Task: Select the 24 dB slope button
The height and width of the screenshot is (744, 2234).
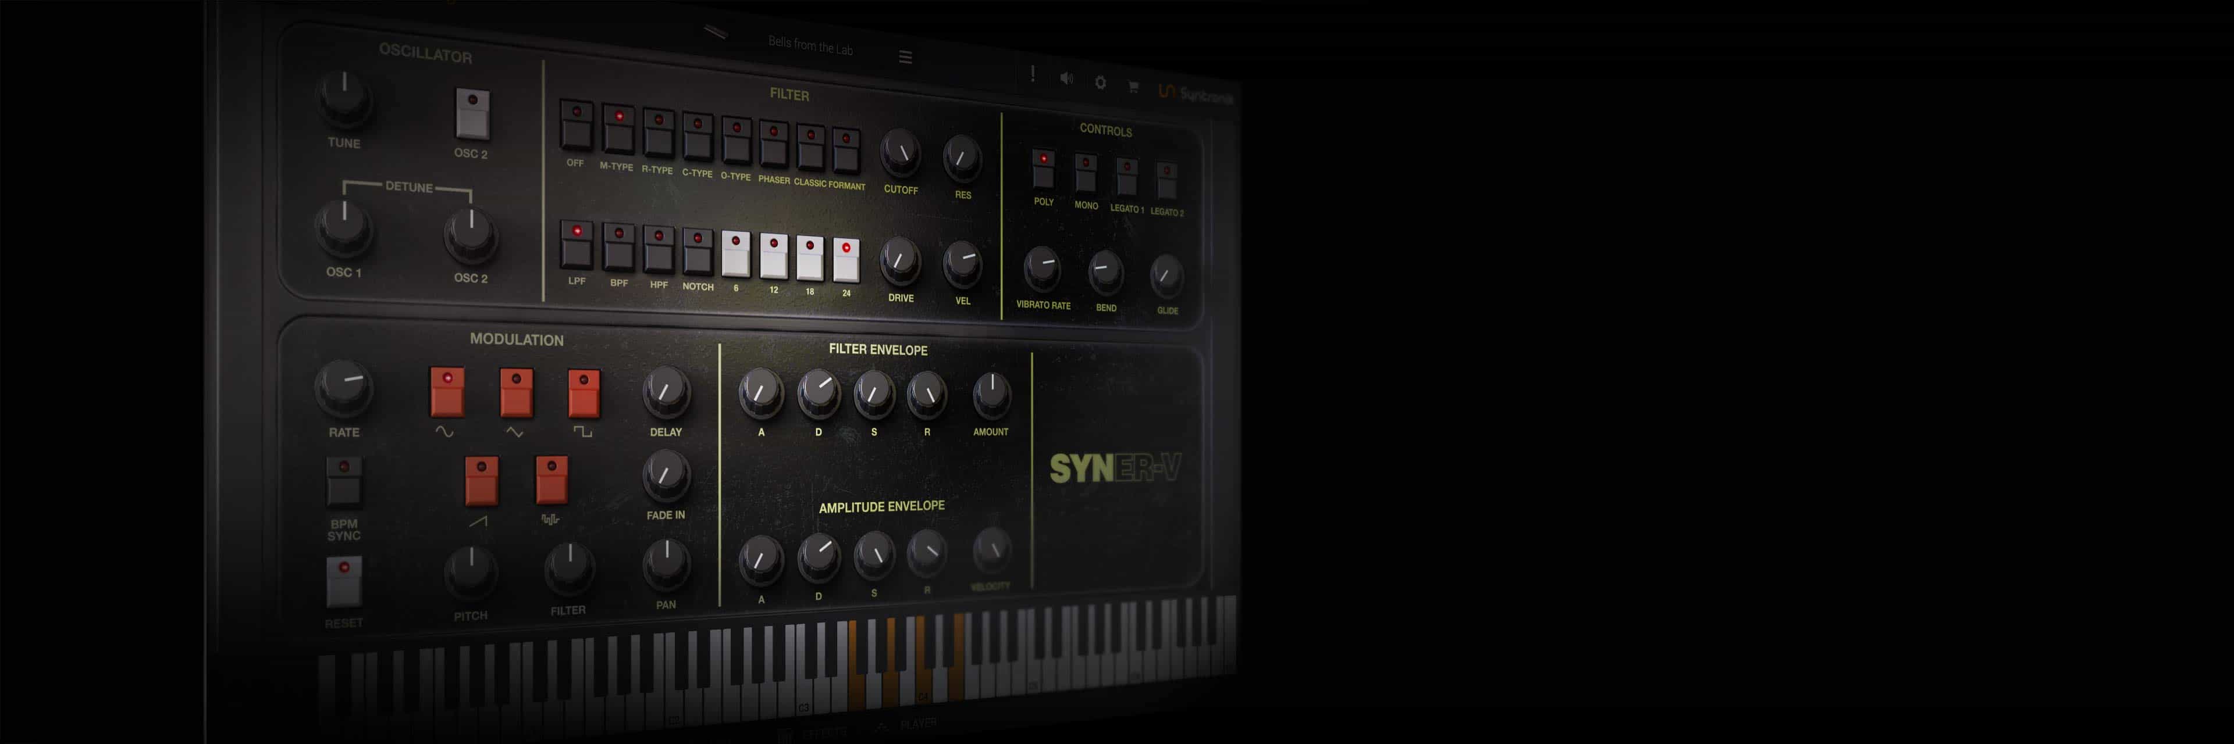Action: [846, 261]
